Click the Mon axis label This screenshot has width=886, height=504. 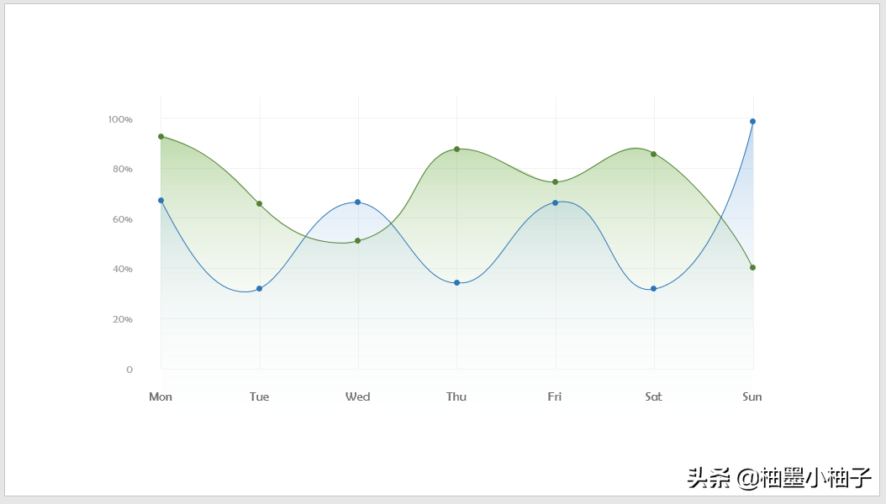(x=161, y=396)
